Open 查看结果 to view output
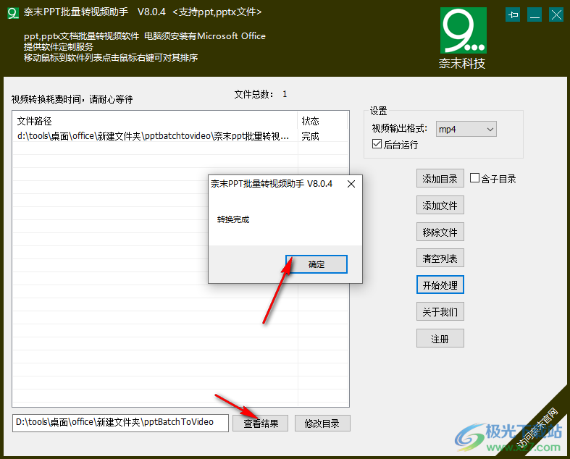Image resolution: width=570 pixels, height=459 pixels. point(260,424)
